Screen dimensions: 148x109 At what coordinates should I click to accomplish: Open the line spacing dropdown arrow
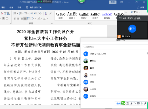pyautogui.click(x=35, y=18)
